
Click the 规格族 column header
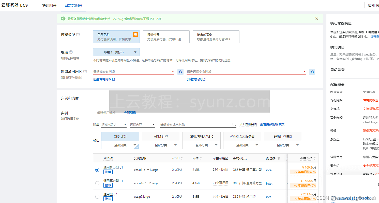click(x=108, y=158)
